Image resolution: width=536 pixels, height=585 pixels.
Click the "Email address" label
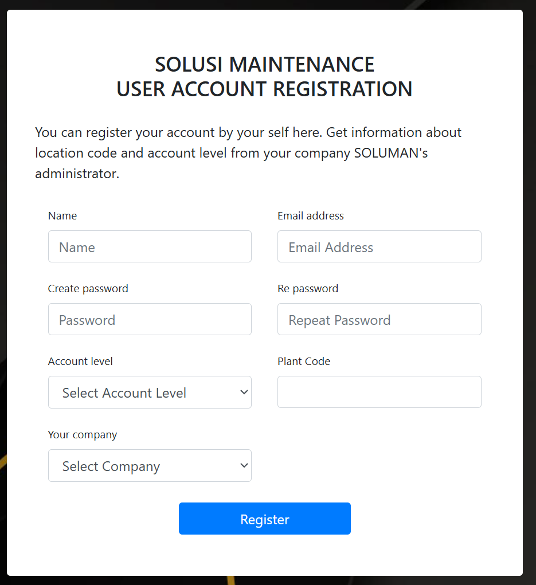coord(311,216)
